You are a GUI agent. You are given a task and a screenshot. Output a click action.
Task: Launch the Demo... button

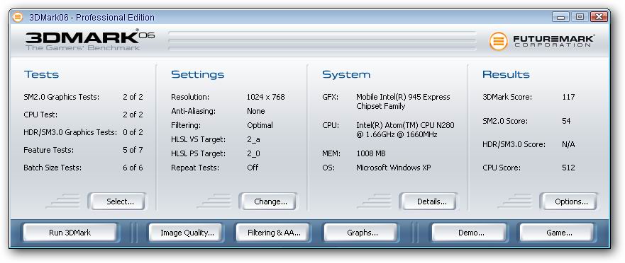point(469,233)
